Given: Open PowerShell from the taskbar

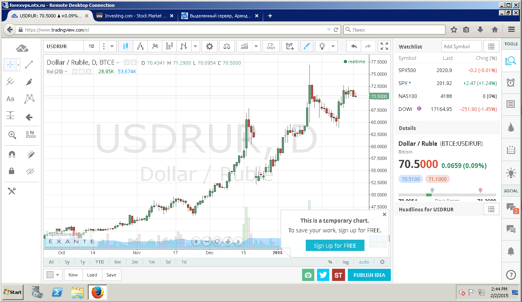Looking at the screenshot, I should click(58, 292).
